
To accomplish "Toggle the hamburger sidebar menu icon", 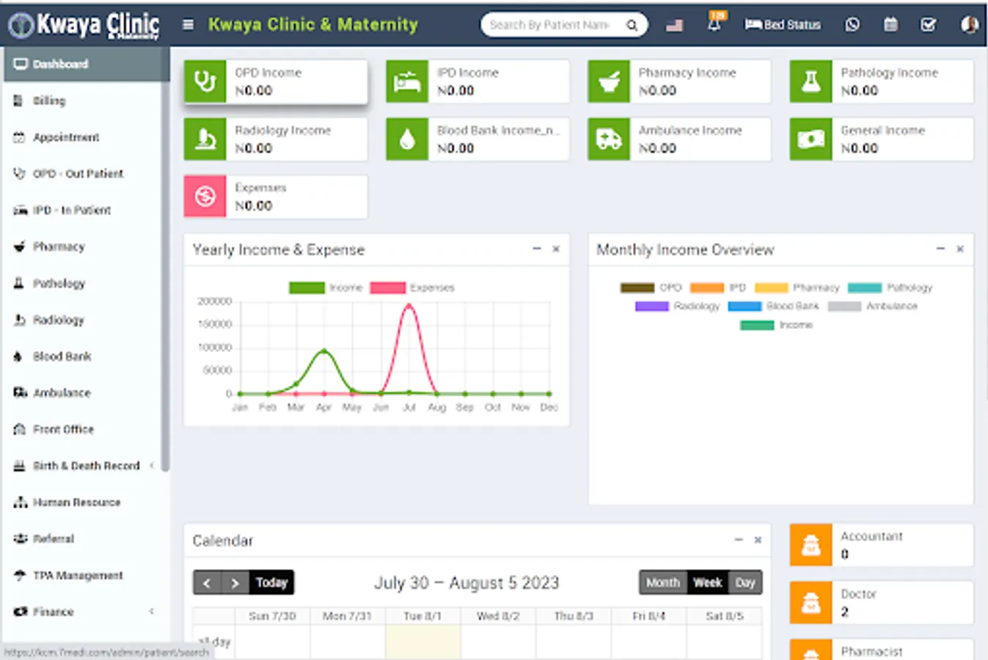I will (x=189, y=25).
